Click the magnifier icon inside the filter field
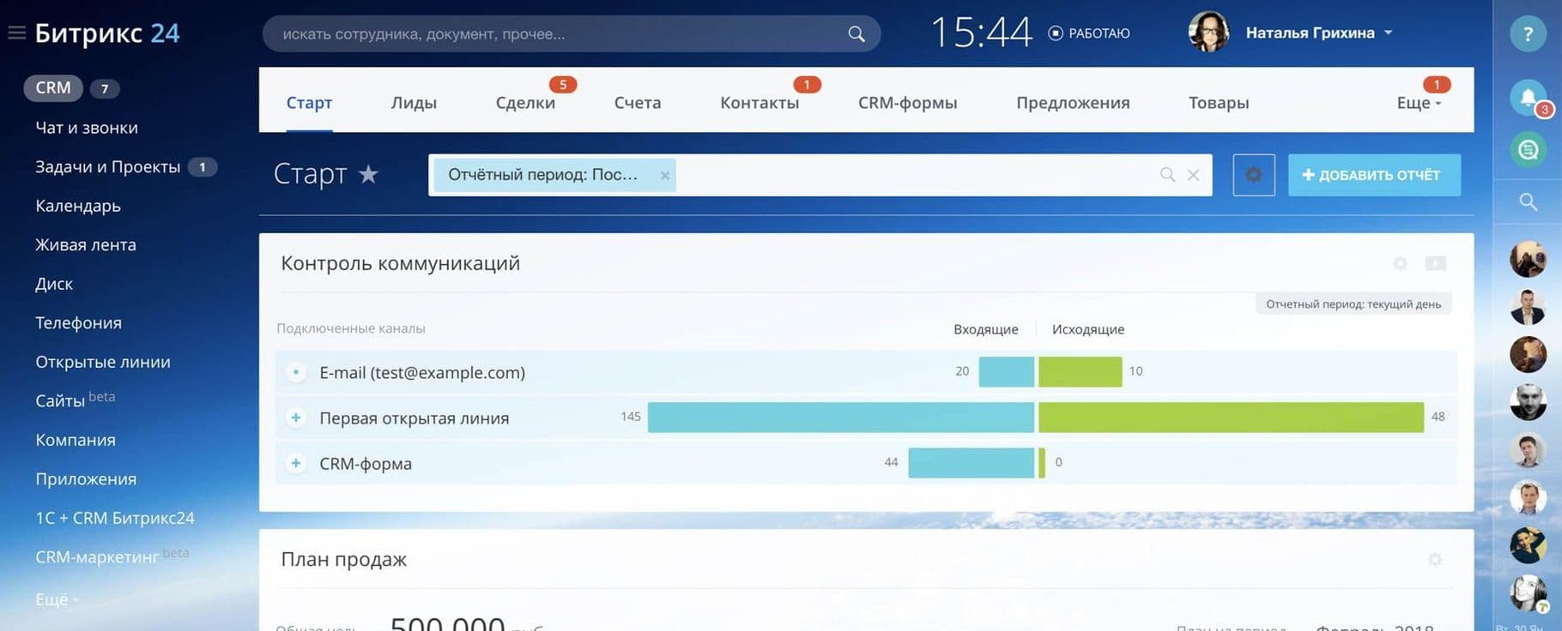This screenshot has width=1562, height=631. tap(1167, 175)
